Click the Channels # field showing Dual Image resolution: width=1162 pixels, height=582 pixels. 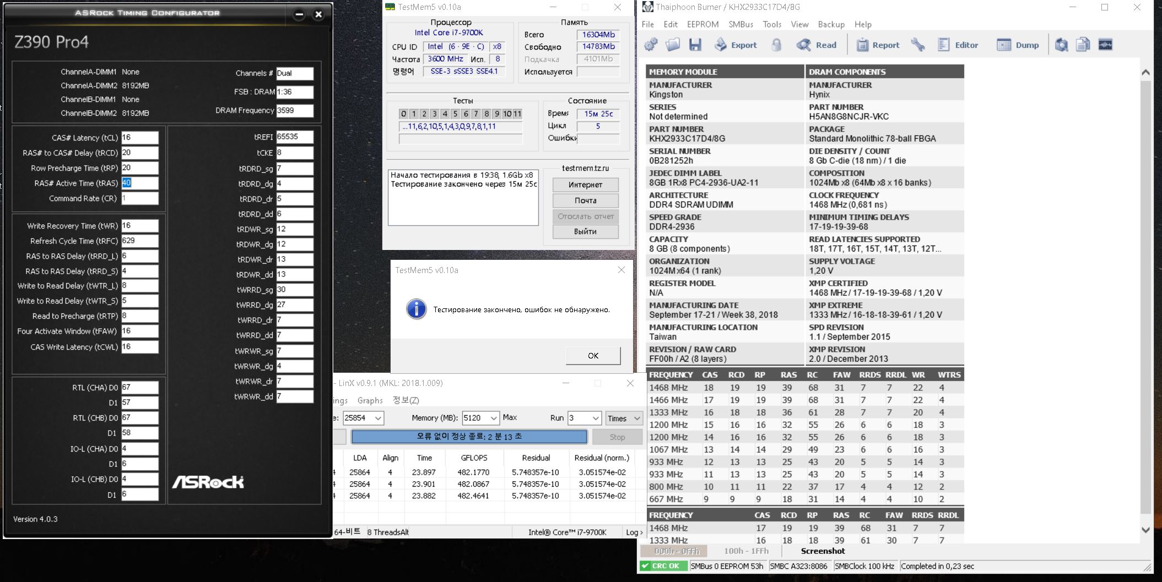pyautogui.click(x=295, y=73)
